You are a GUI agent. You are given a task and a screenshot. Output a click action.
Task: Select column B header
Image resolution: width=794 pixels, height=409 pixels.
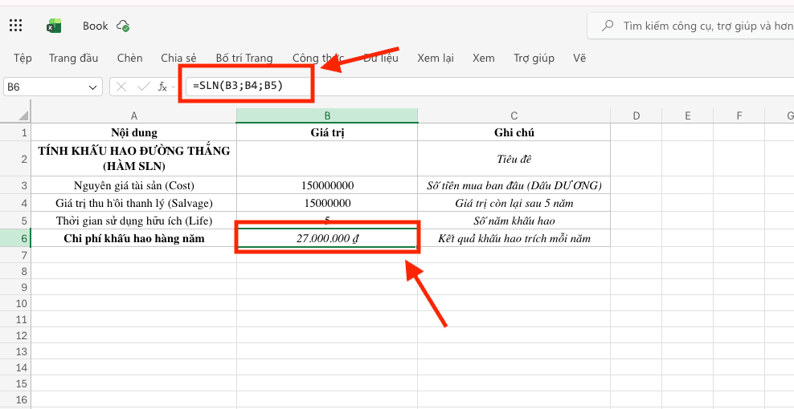327,116
